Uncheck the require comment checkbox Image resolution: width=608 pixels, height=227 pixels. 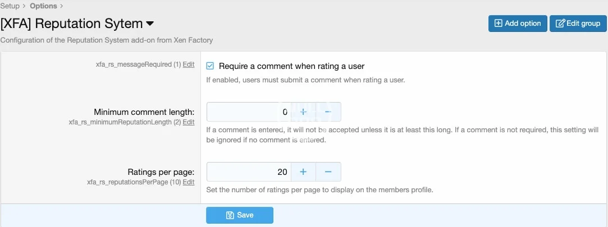click(x=211, y=66)
